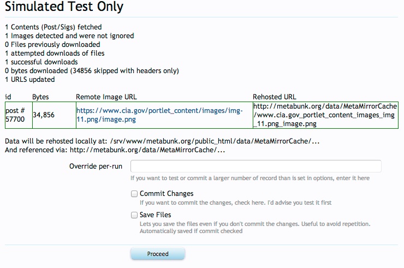The image size is (404, 268).
Task: Click the "id" column header
Action: pos(8,97)
